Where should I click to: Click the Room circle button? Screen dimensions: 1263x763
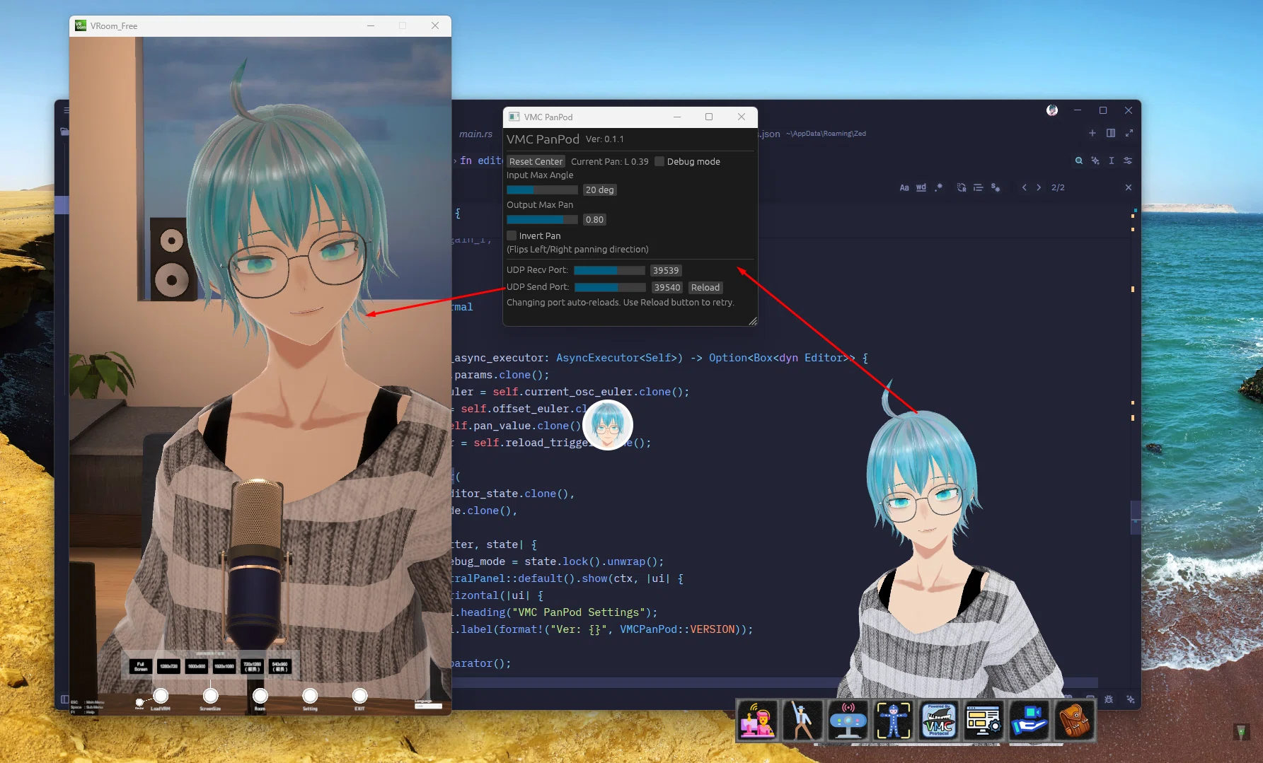(x=260, y=696)
